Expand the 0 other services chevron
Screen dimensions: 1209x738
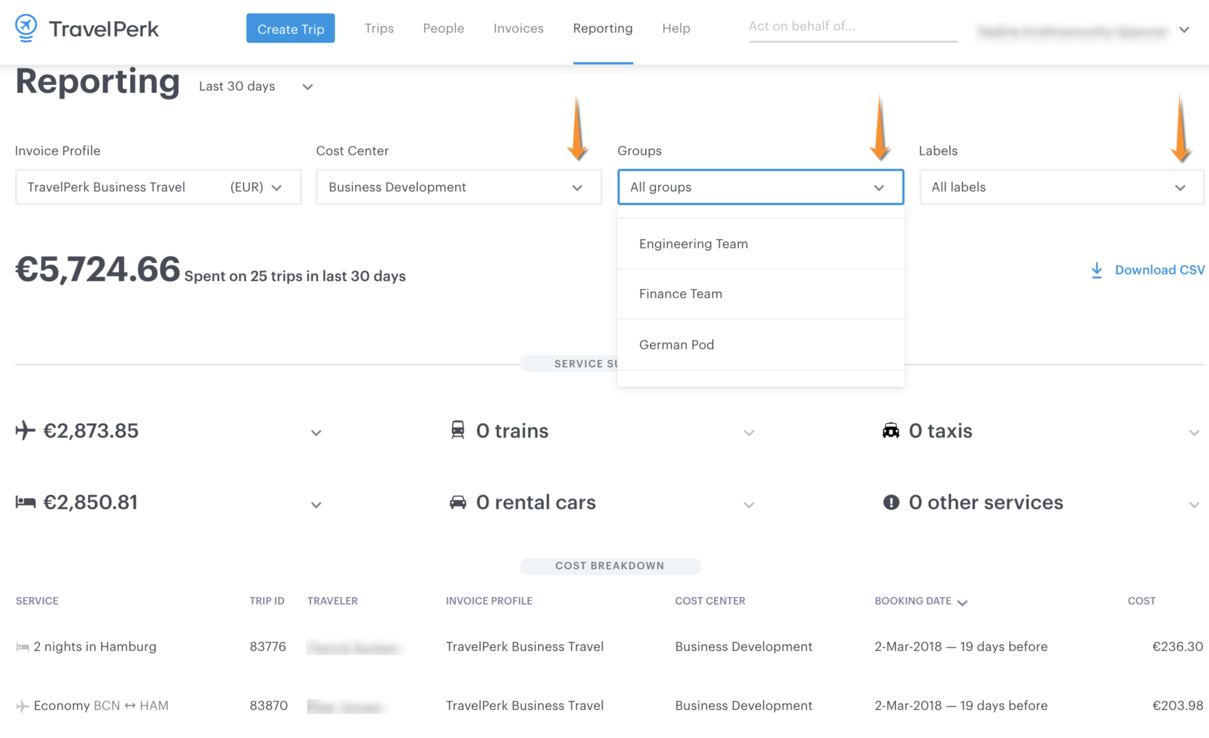[x=1194, y=505]
